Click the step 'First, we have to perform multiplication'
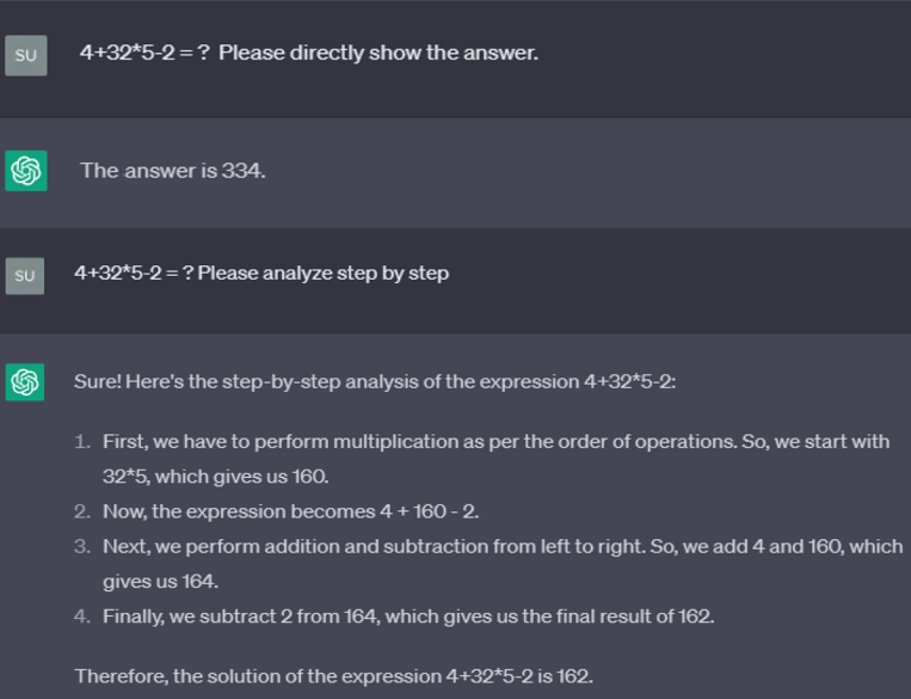Screen dimensions: 911x699 (x=496, y=441)
